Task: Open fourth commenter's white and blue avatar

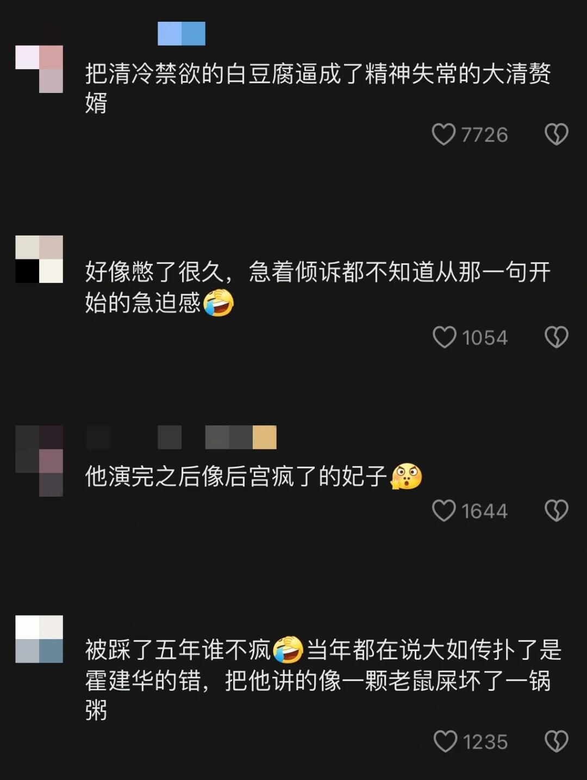Action: [39, 639]
